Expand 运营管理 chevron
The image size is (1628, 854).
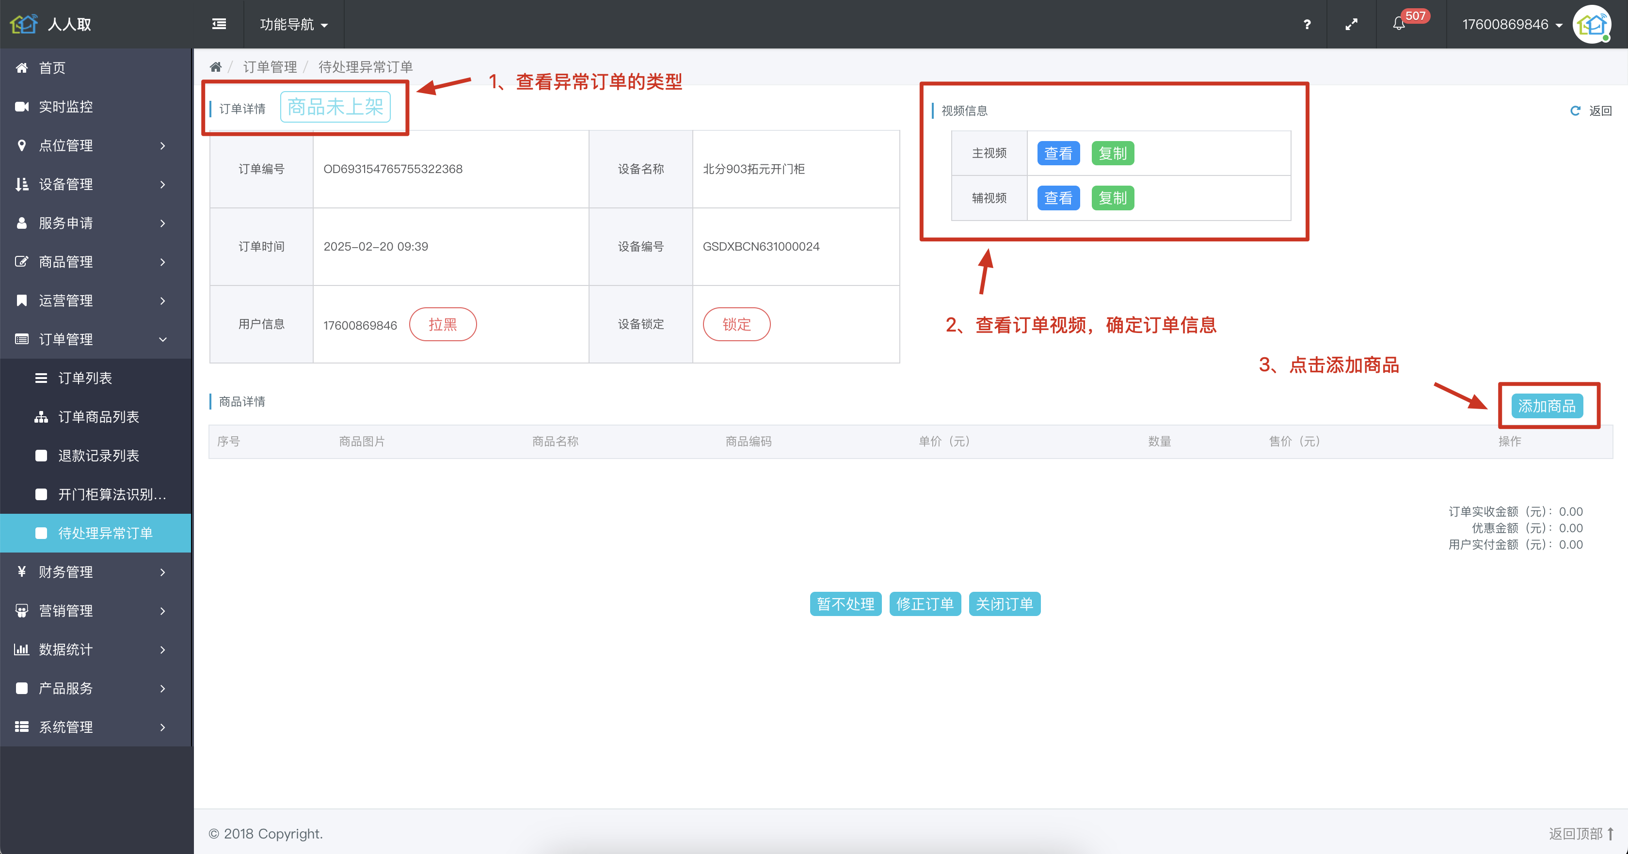click(163, 300)
